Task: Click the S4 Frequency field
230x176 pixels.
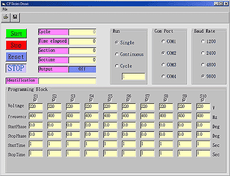Action: point(92,116)
